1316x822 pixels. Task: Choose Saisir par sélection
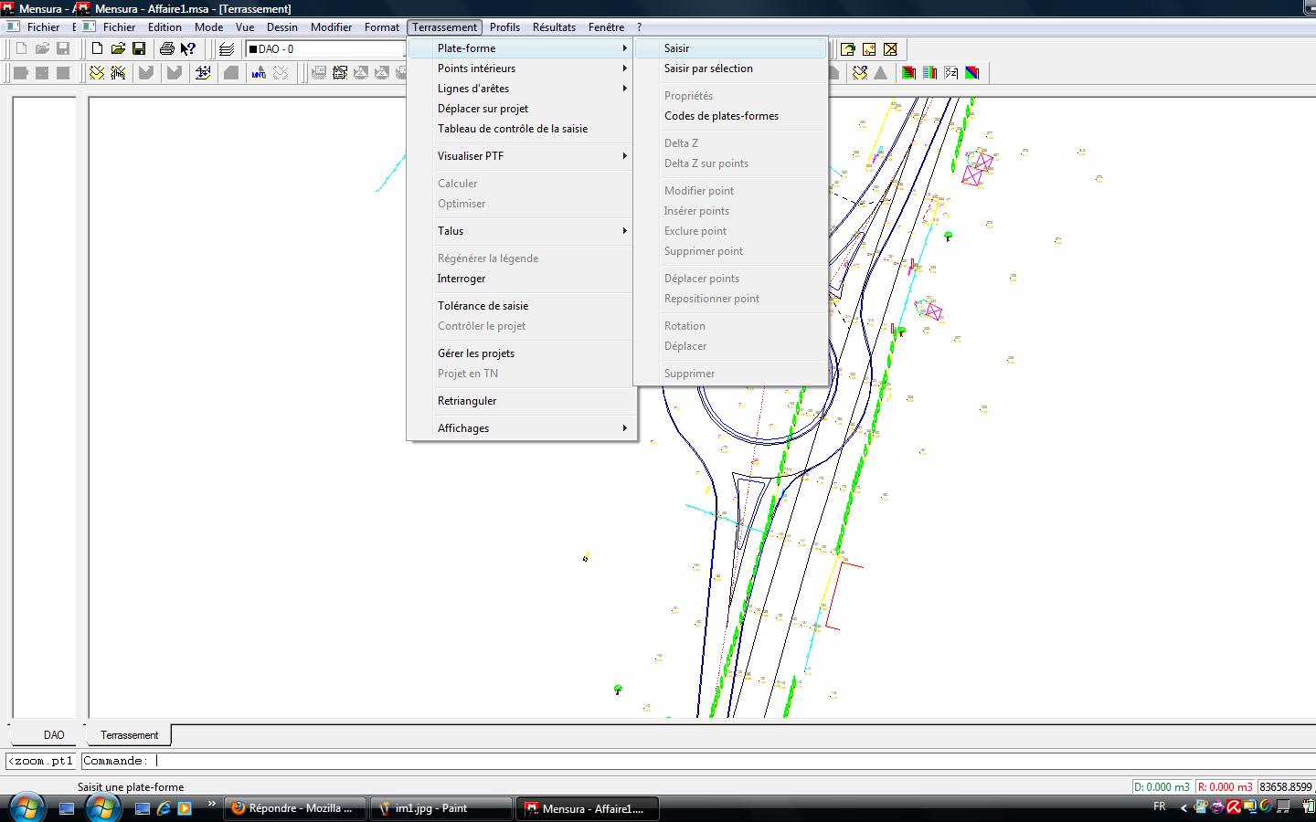coord(730,68)
